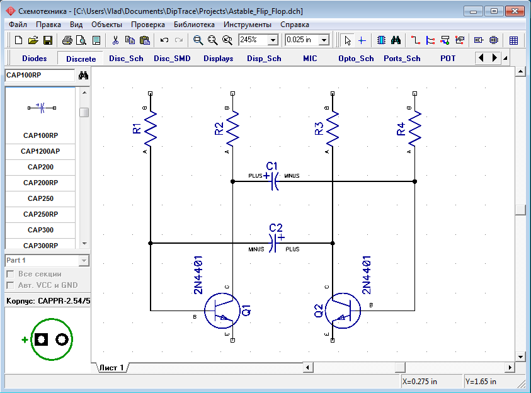Enable the 'Все секции' checkbox
Screen dimensions: 531x393
(10, 274)
